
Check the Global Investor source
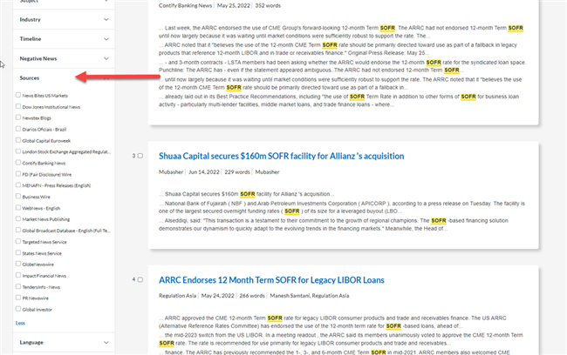coord(18,309)
